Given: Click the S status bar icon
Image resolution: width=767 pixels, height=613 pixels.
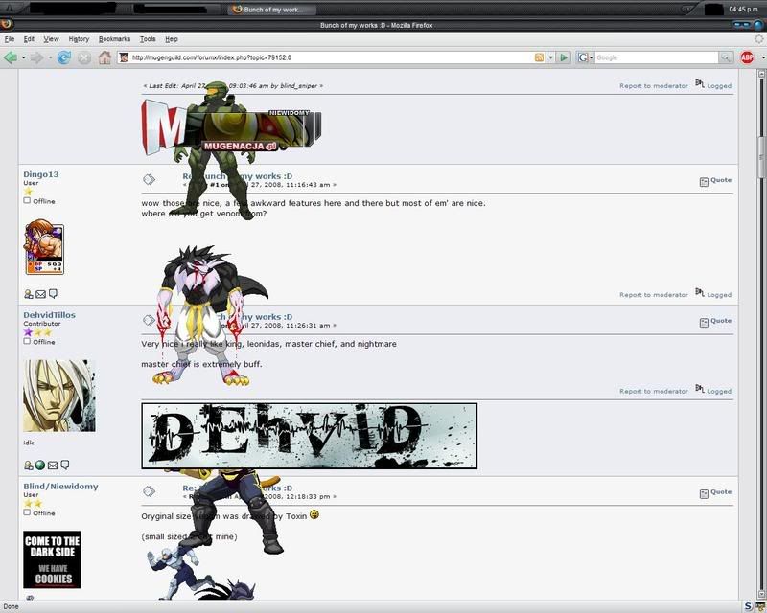Looking at the screenshot, I should click(748, 605).
